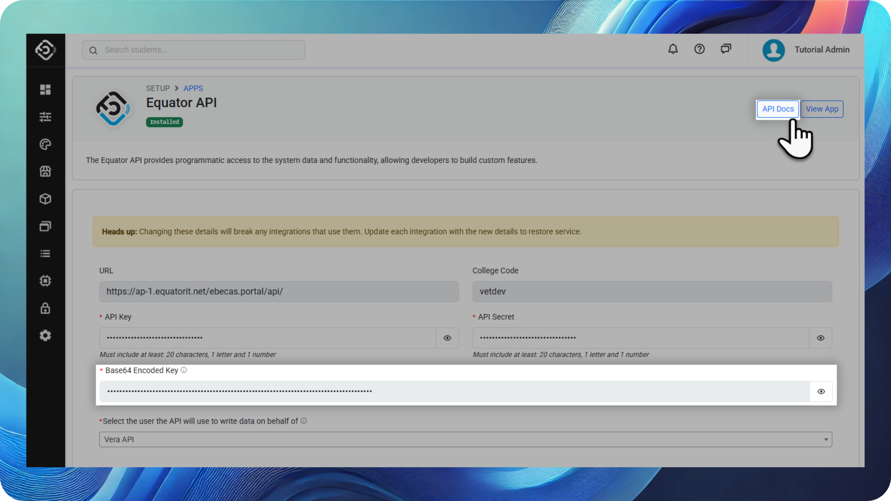Open the cube package icon in sidebar

[45, 199]
